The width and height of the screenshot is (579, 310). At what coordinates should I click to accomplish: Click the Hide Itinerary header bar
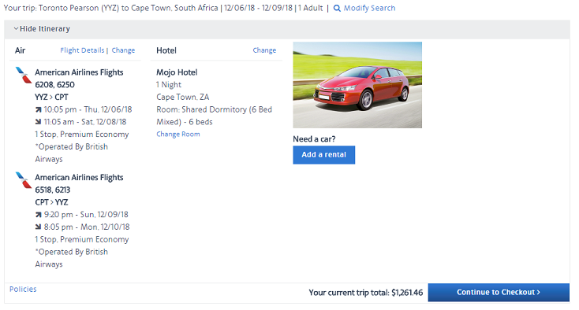click(287, 29)
